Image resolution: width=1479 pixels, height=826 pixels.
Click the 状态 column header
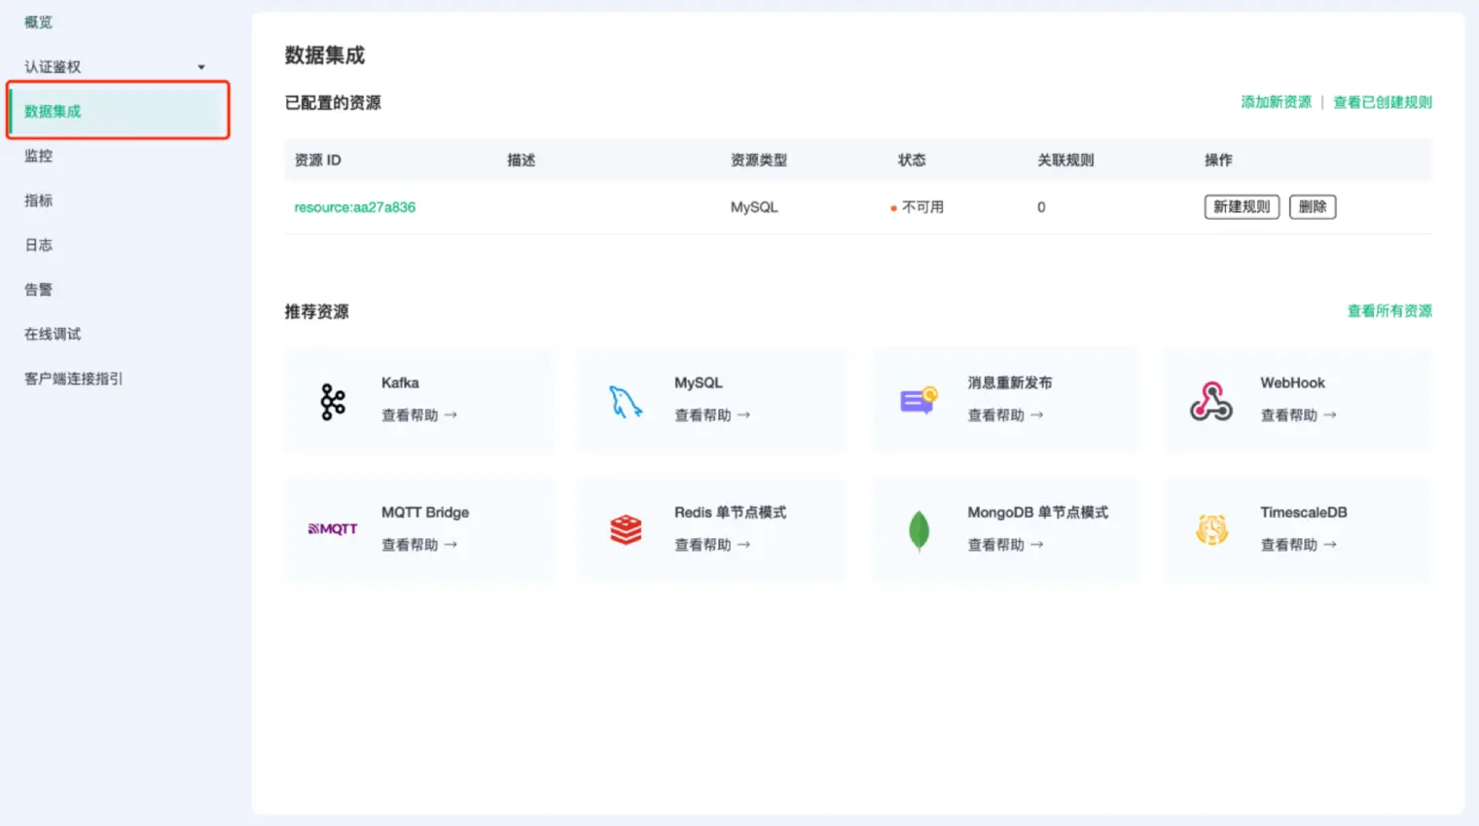click(912, 161)
